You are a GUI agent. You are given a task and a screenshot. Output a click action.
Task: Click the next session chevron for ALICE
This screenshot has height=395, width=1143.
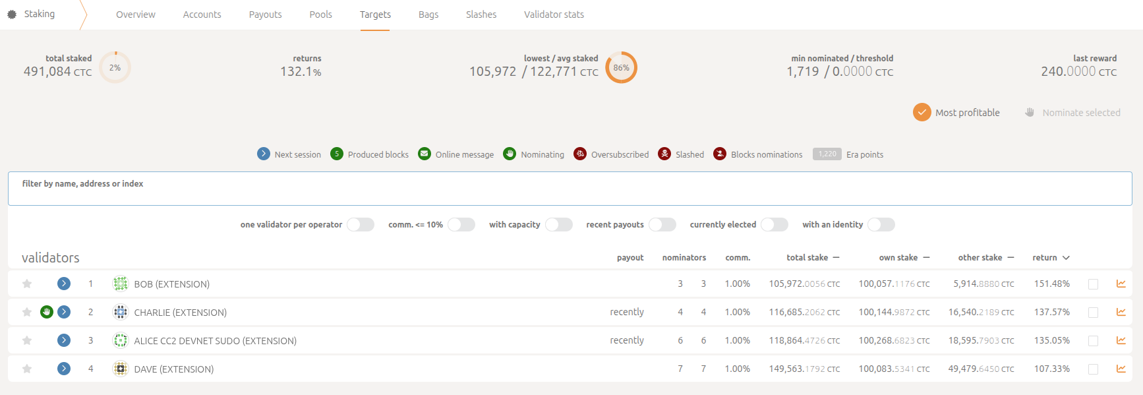[x=64, y=340]
